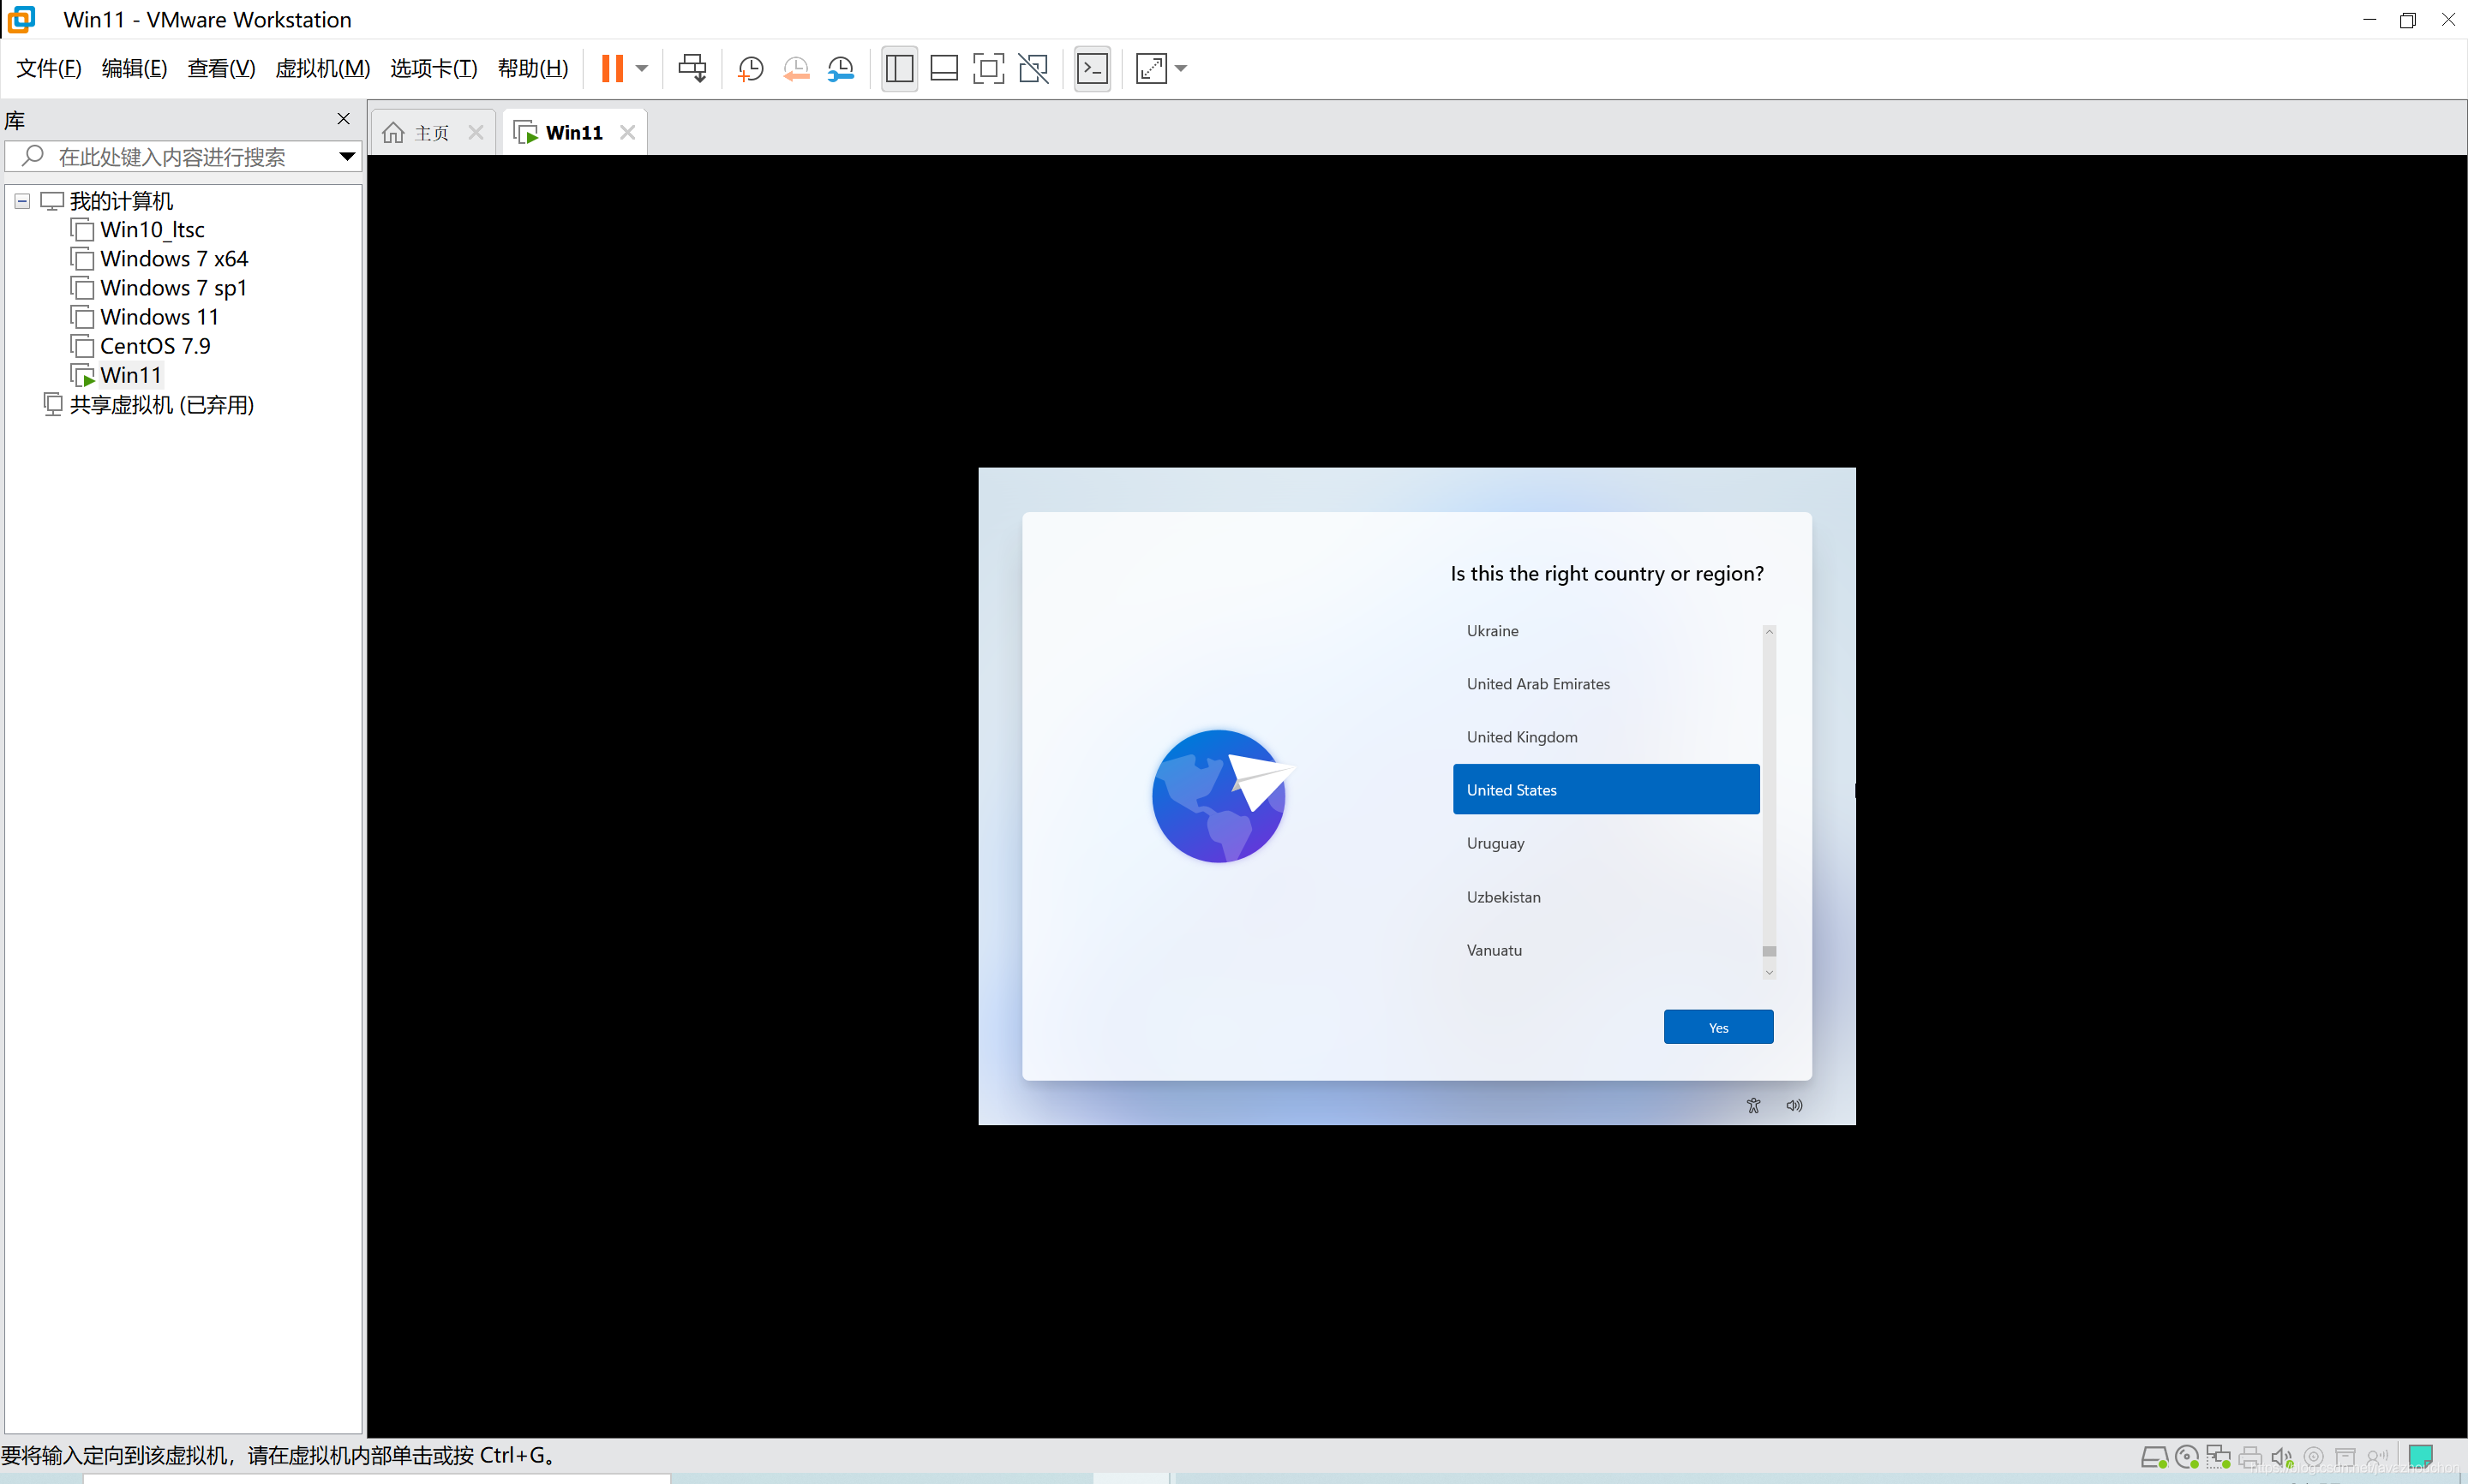Click the Win11 tab in tab bar
The width and height of the screenshot is (2468, 1484).
click(573, 130)
